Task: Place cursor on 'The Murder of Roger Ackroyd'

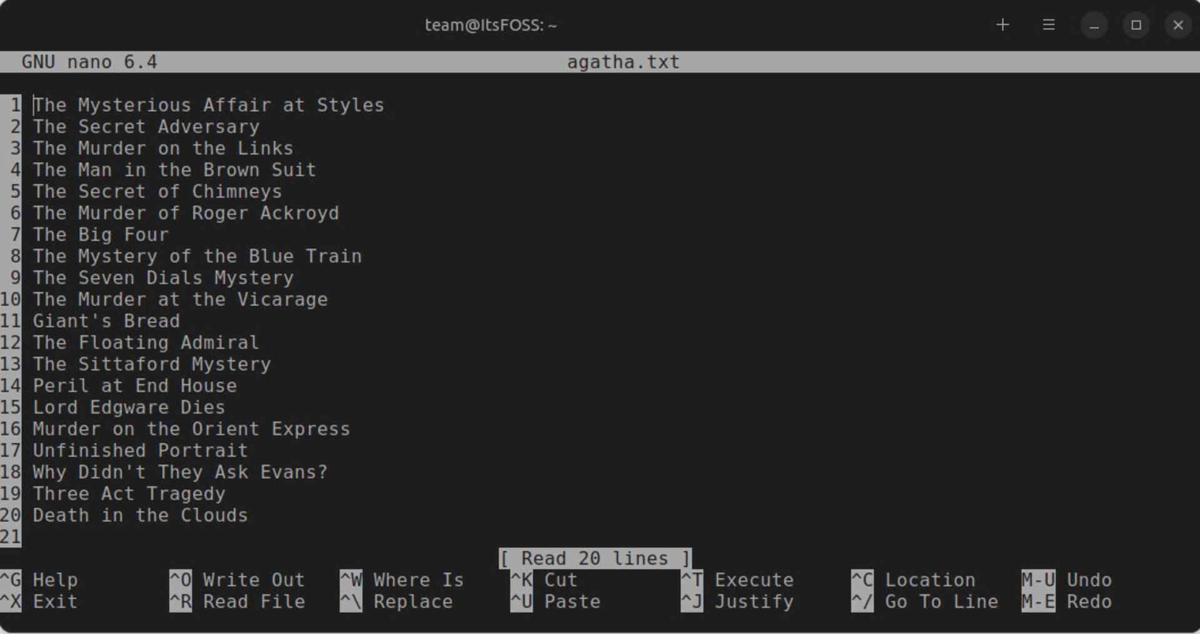Action: click(186, 213)
